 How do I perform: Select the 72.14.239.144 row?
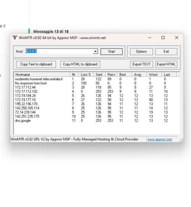[97, 112]
